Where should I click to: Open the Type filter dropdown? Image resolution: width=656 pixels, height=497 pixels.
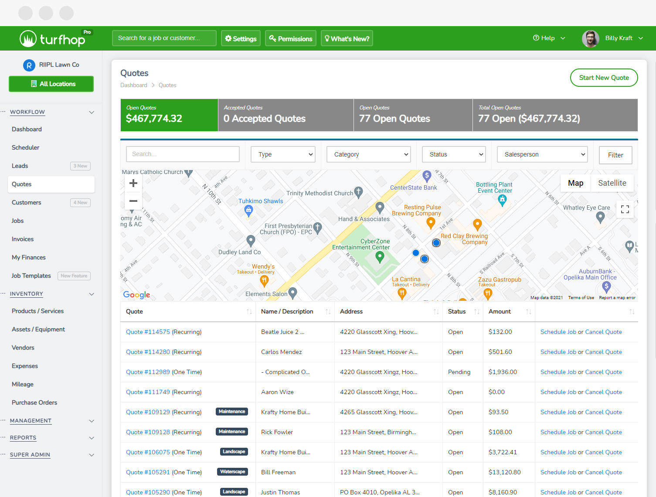pos(283,154)
